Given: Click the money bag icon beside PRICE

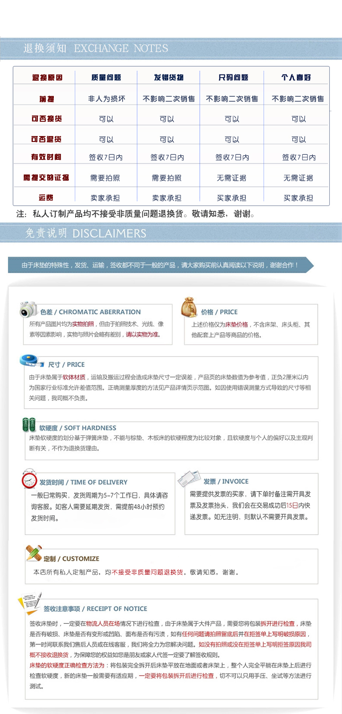Looking at the screenshot, I should pos(189,307).
